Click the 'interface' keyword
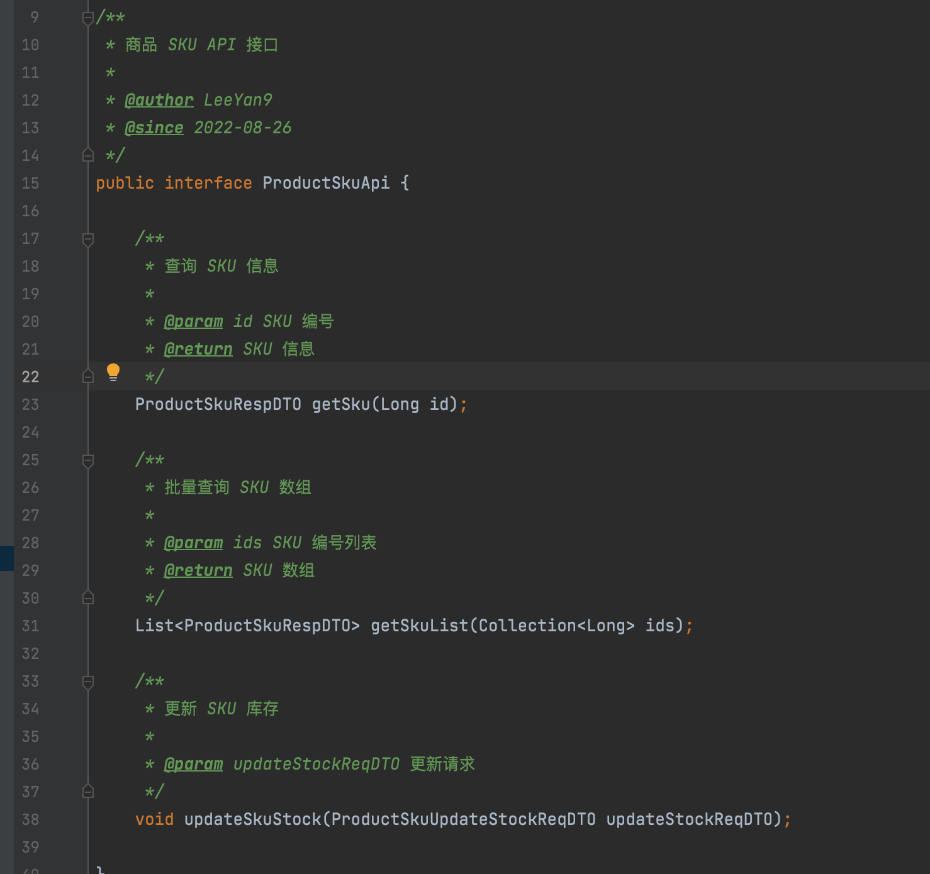The width and height of the screenshot is (930, 874). [x=208, y=183]
